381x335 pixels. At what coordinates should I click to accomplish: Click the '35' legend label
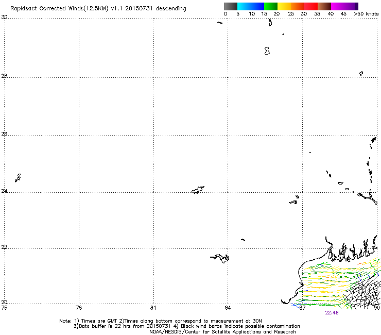click(317, 14)
